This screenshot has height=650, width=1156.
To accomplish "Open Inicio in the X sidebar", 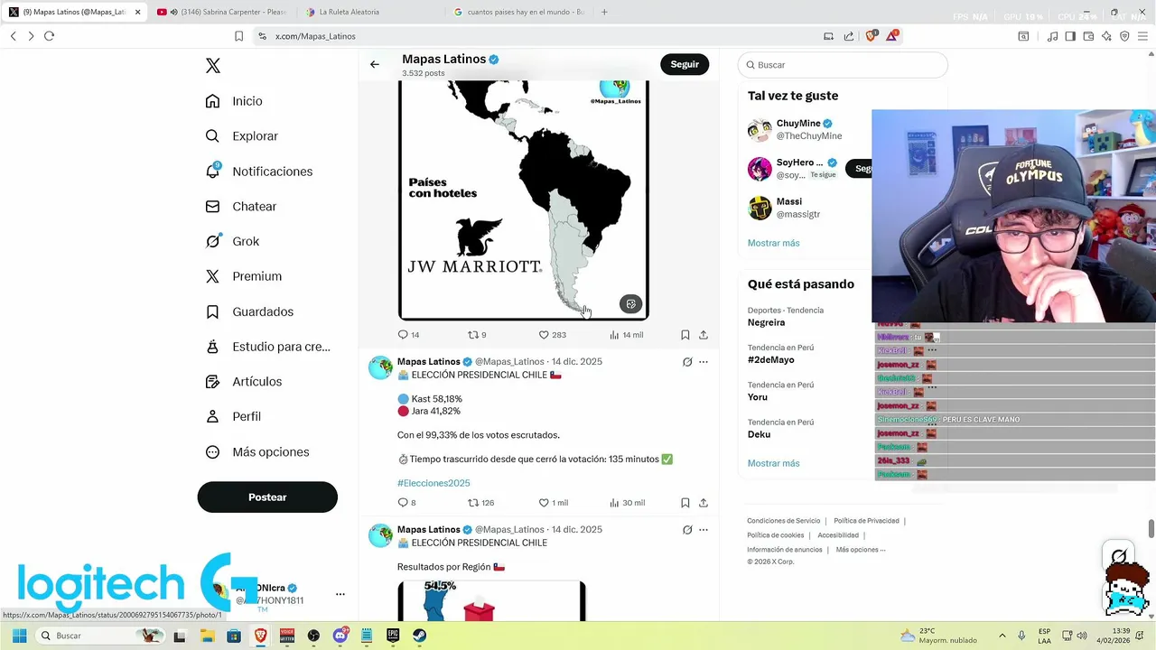I will click(234, 101).
